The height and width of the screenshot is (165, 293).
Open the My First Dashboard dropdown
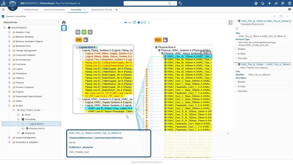click(79, 3)
